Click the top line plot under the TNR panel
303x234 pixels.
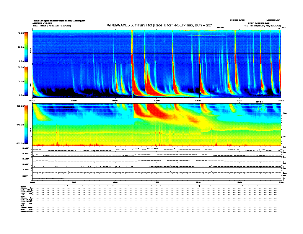pyautogui.click(x=157, y=149)
